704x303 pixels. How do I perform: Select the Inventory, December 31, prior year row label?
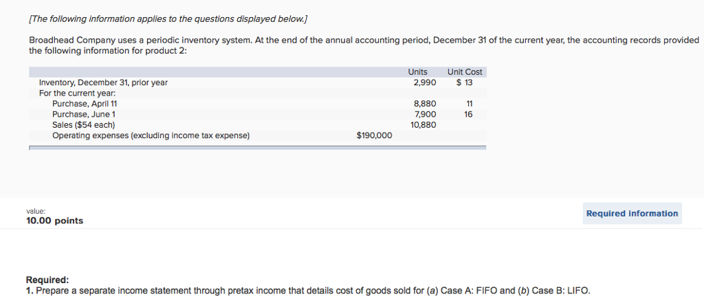(x=103, y=82)
